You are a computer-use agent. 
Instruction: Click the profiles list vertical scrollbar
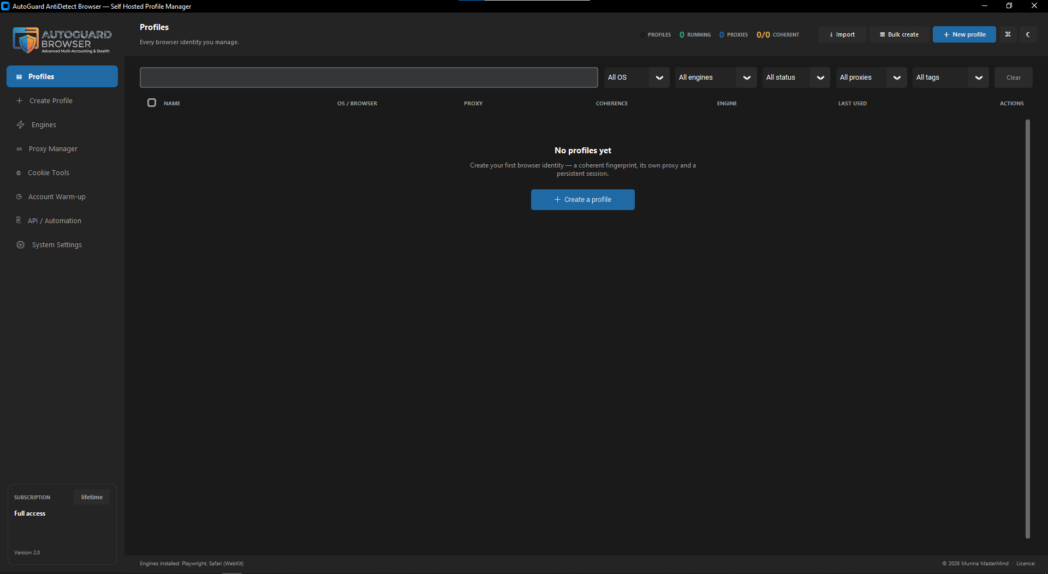(x=1028, y=329)
